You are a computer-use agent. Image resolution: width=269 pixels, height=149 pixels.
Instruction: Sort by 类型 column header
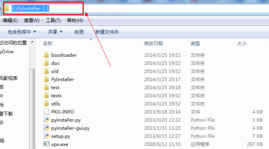(195, 43)
